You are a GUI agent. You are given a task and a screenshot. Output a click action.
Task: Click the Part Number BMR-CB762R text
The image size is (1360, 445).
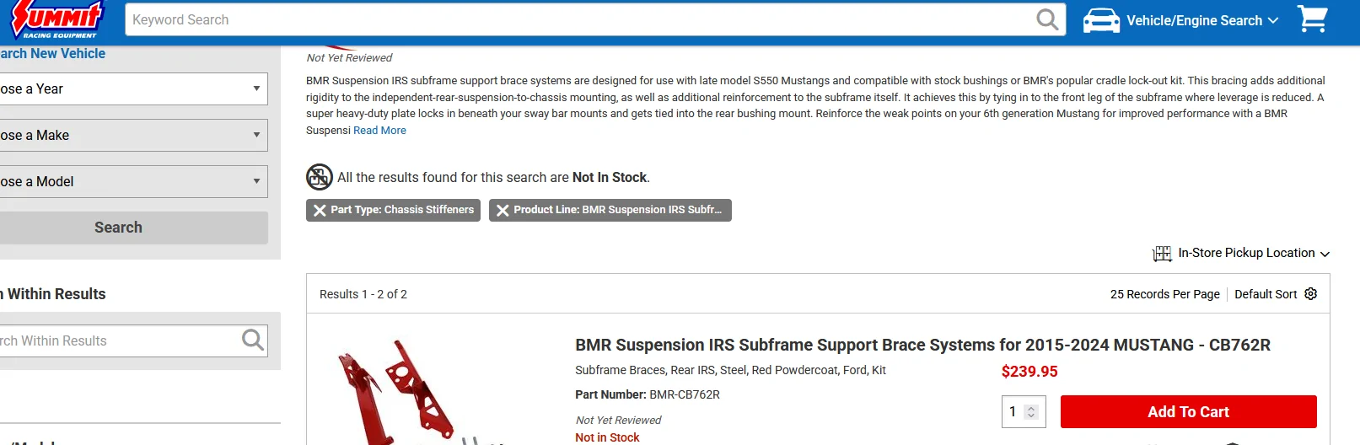[x=648, y=394]
